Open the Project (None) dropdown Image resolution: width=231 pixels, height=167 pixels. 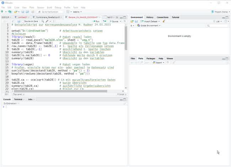(221, 12)
